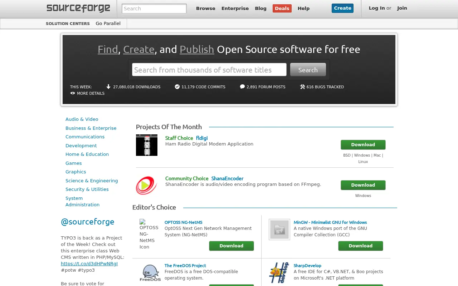Screen dimensions: 458x286
Task: Click the gray Search button
Action: pos(308,70)
